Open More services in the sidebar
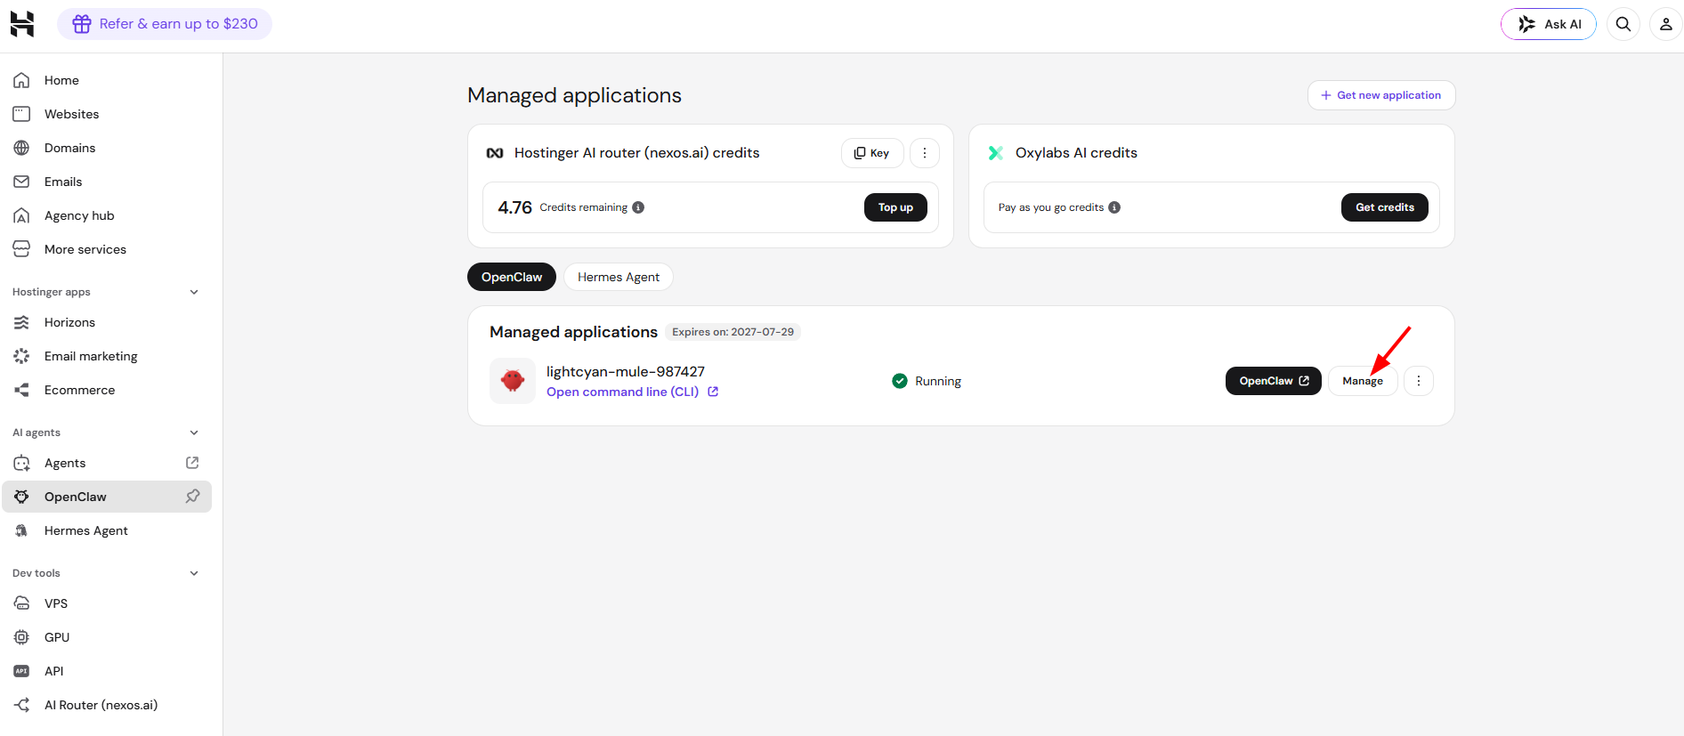Viewport: 1684px width, 736px height. pyautogui.click(x=107, y=249)
